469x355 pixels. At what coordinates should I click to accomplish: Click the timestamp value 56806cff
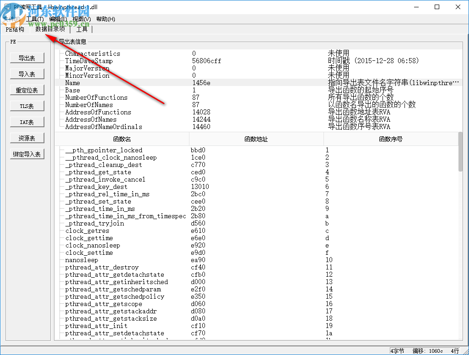(x=206, y=61)
